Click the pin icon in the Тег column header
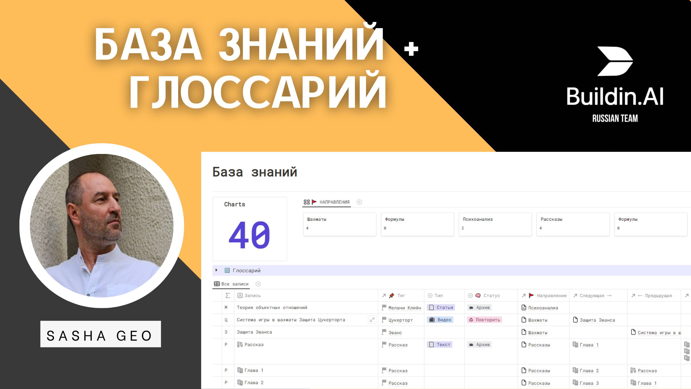Viewport: 691px width, 389px height. point(391,295)
